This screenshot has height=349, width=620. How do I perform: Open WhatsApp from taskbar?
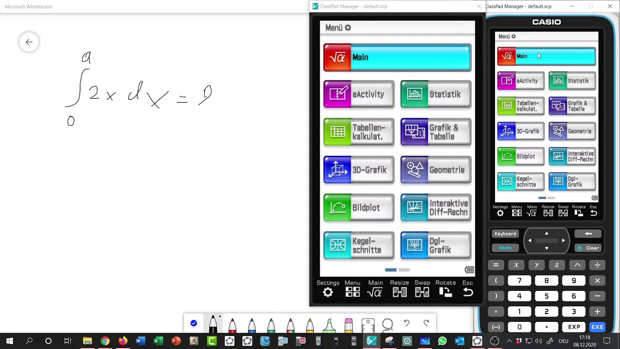(442, 341)
